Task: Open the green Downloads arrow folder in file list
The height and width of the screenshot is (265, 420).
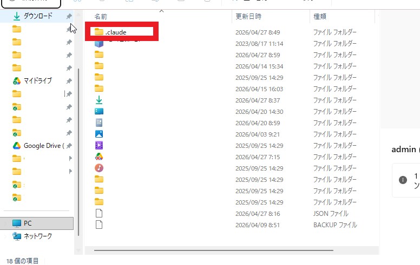Action: (x=99, y=100)
